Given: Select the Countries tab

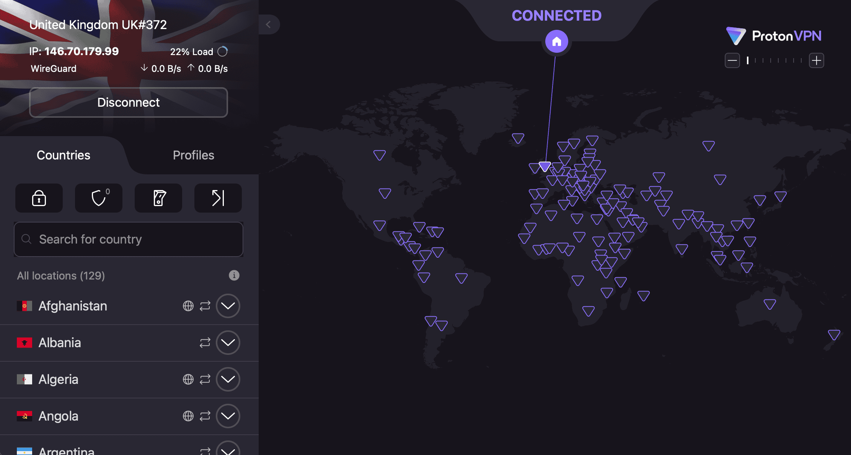Looking at the screenshot, I should (x=64, y=155).
